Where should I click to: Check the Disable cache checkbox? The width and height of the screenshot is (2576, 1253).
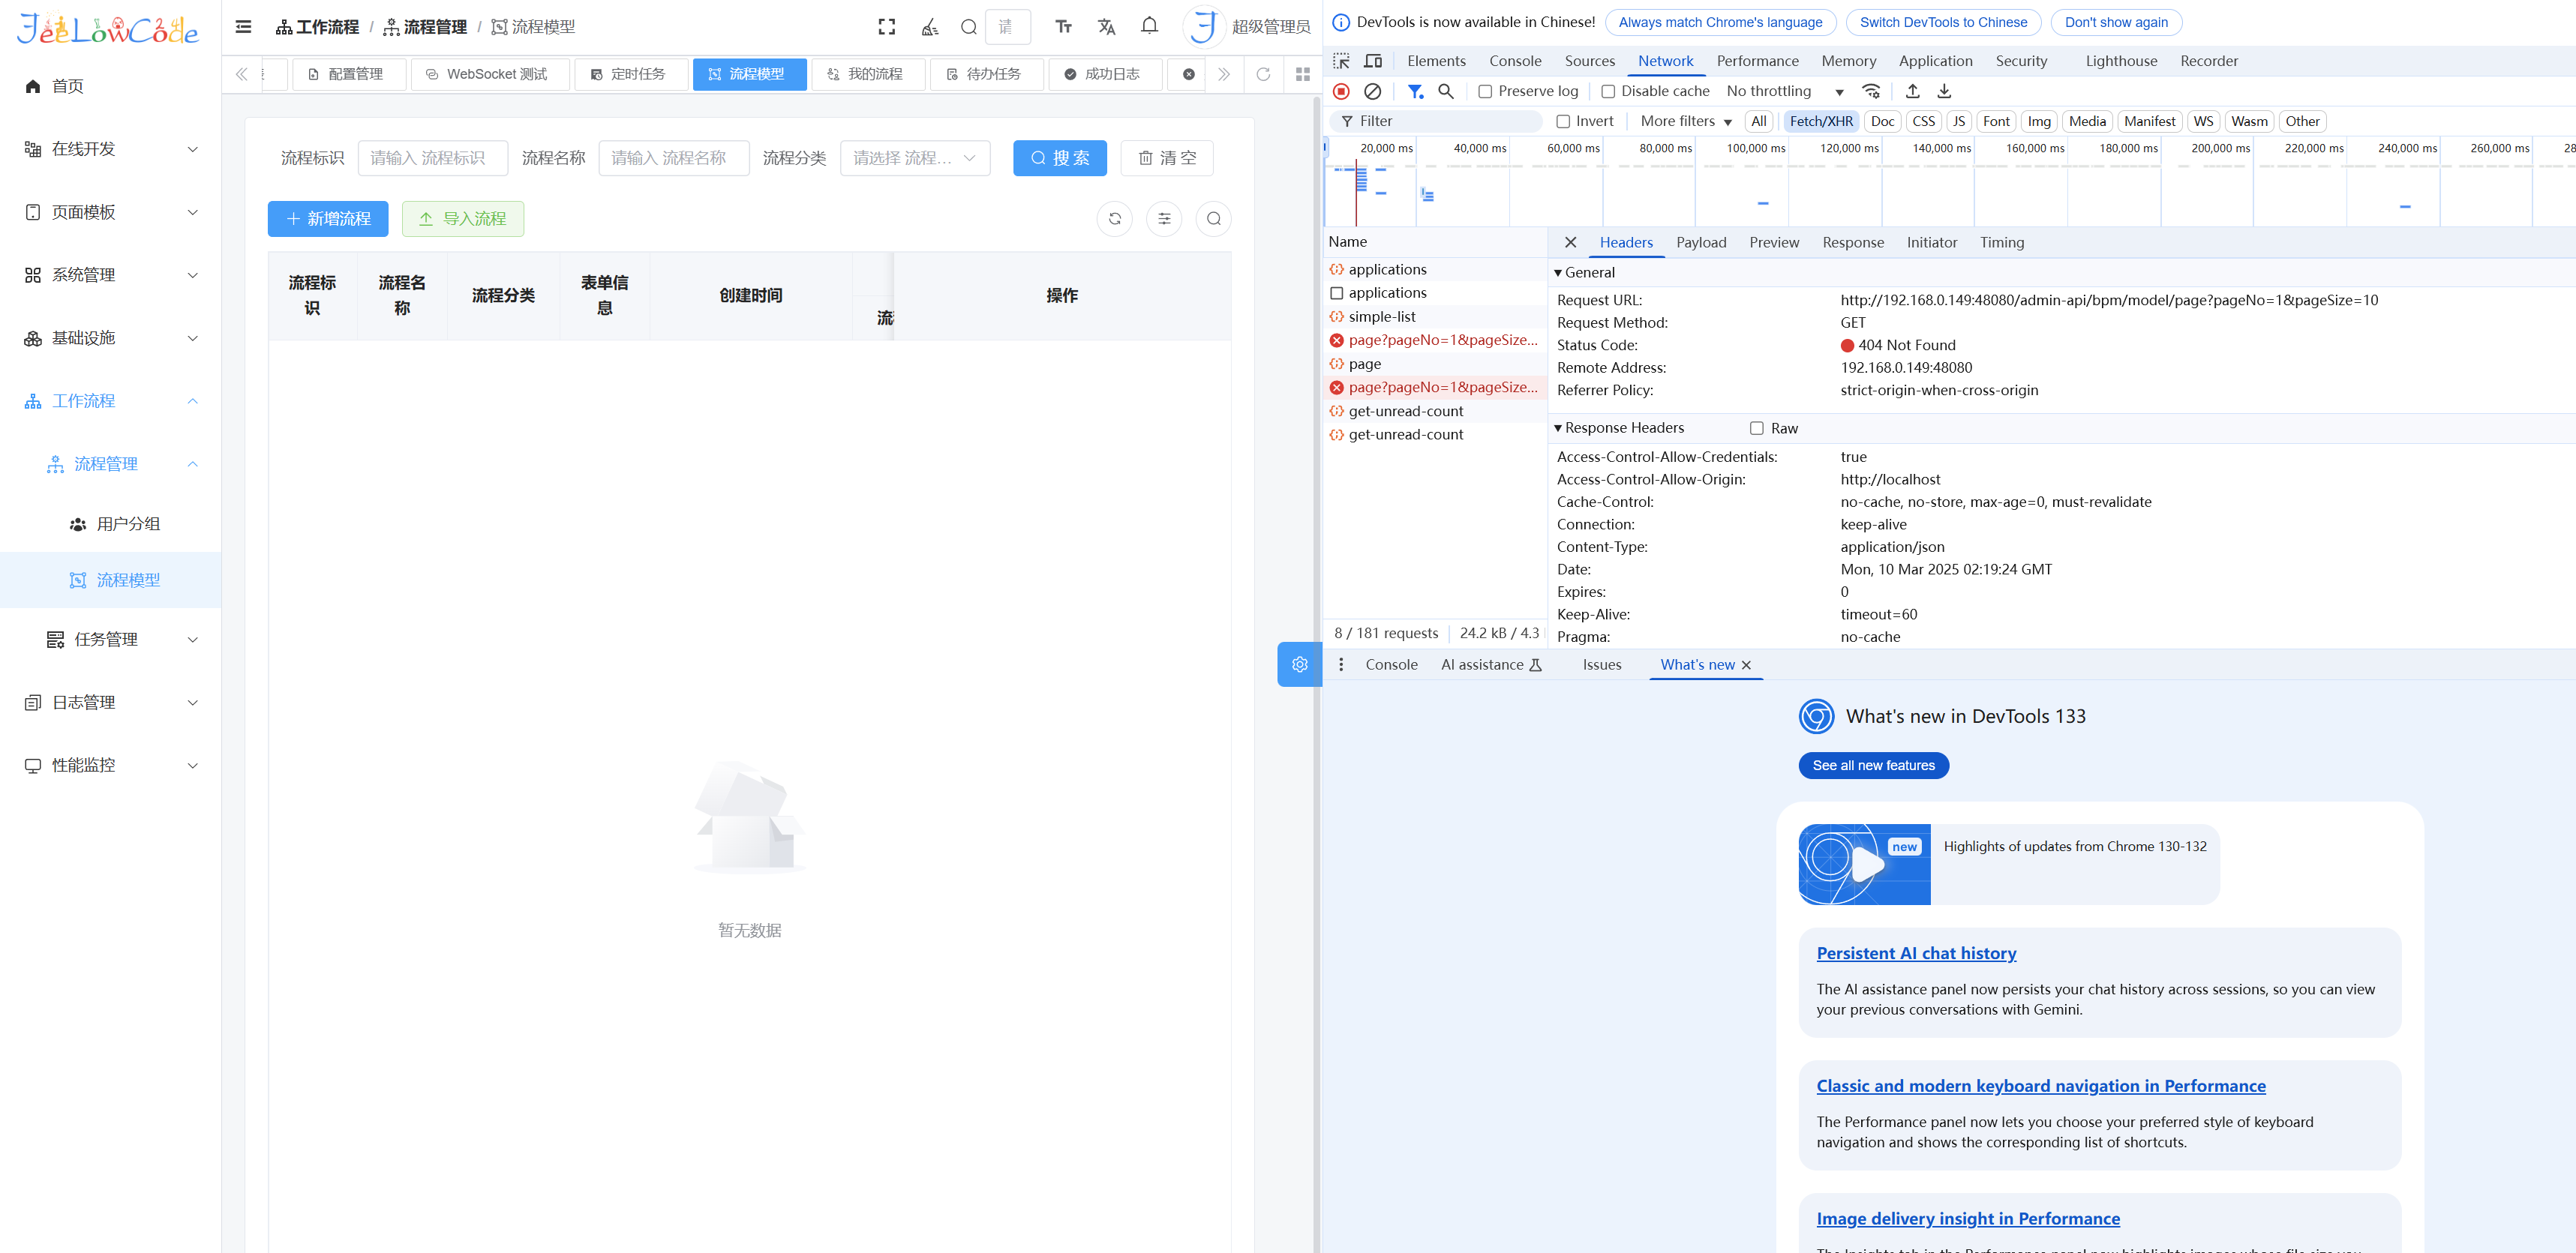[1608, 91]
